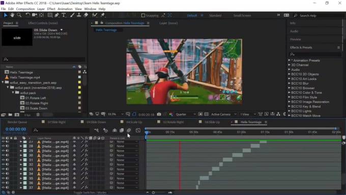Expand the BCC10 Blur effects category
This screenshot has width=346, height=195.
pos(289,83)
